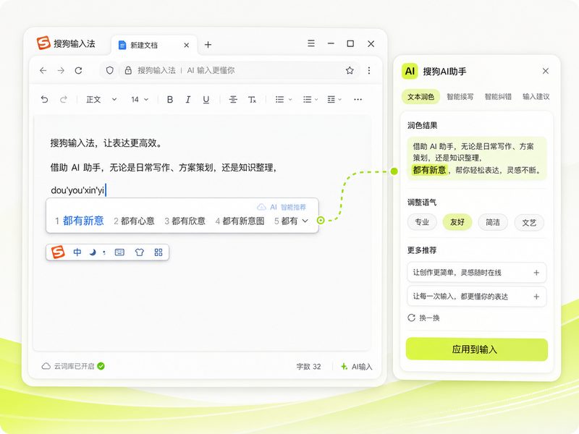Toggle bold formatting
This screenshot has width=579, height=434.
pyautogui.click(x=170, y=99)
